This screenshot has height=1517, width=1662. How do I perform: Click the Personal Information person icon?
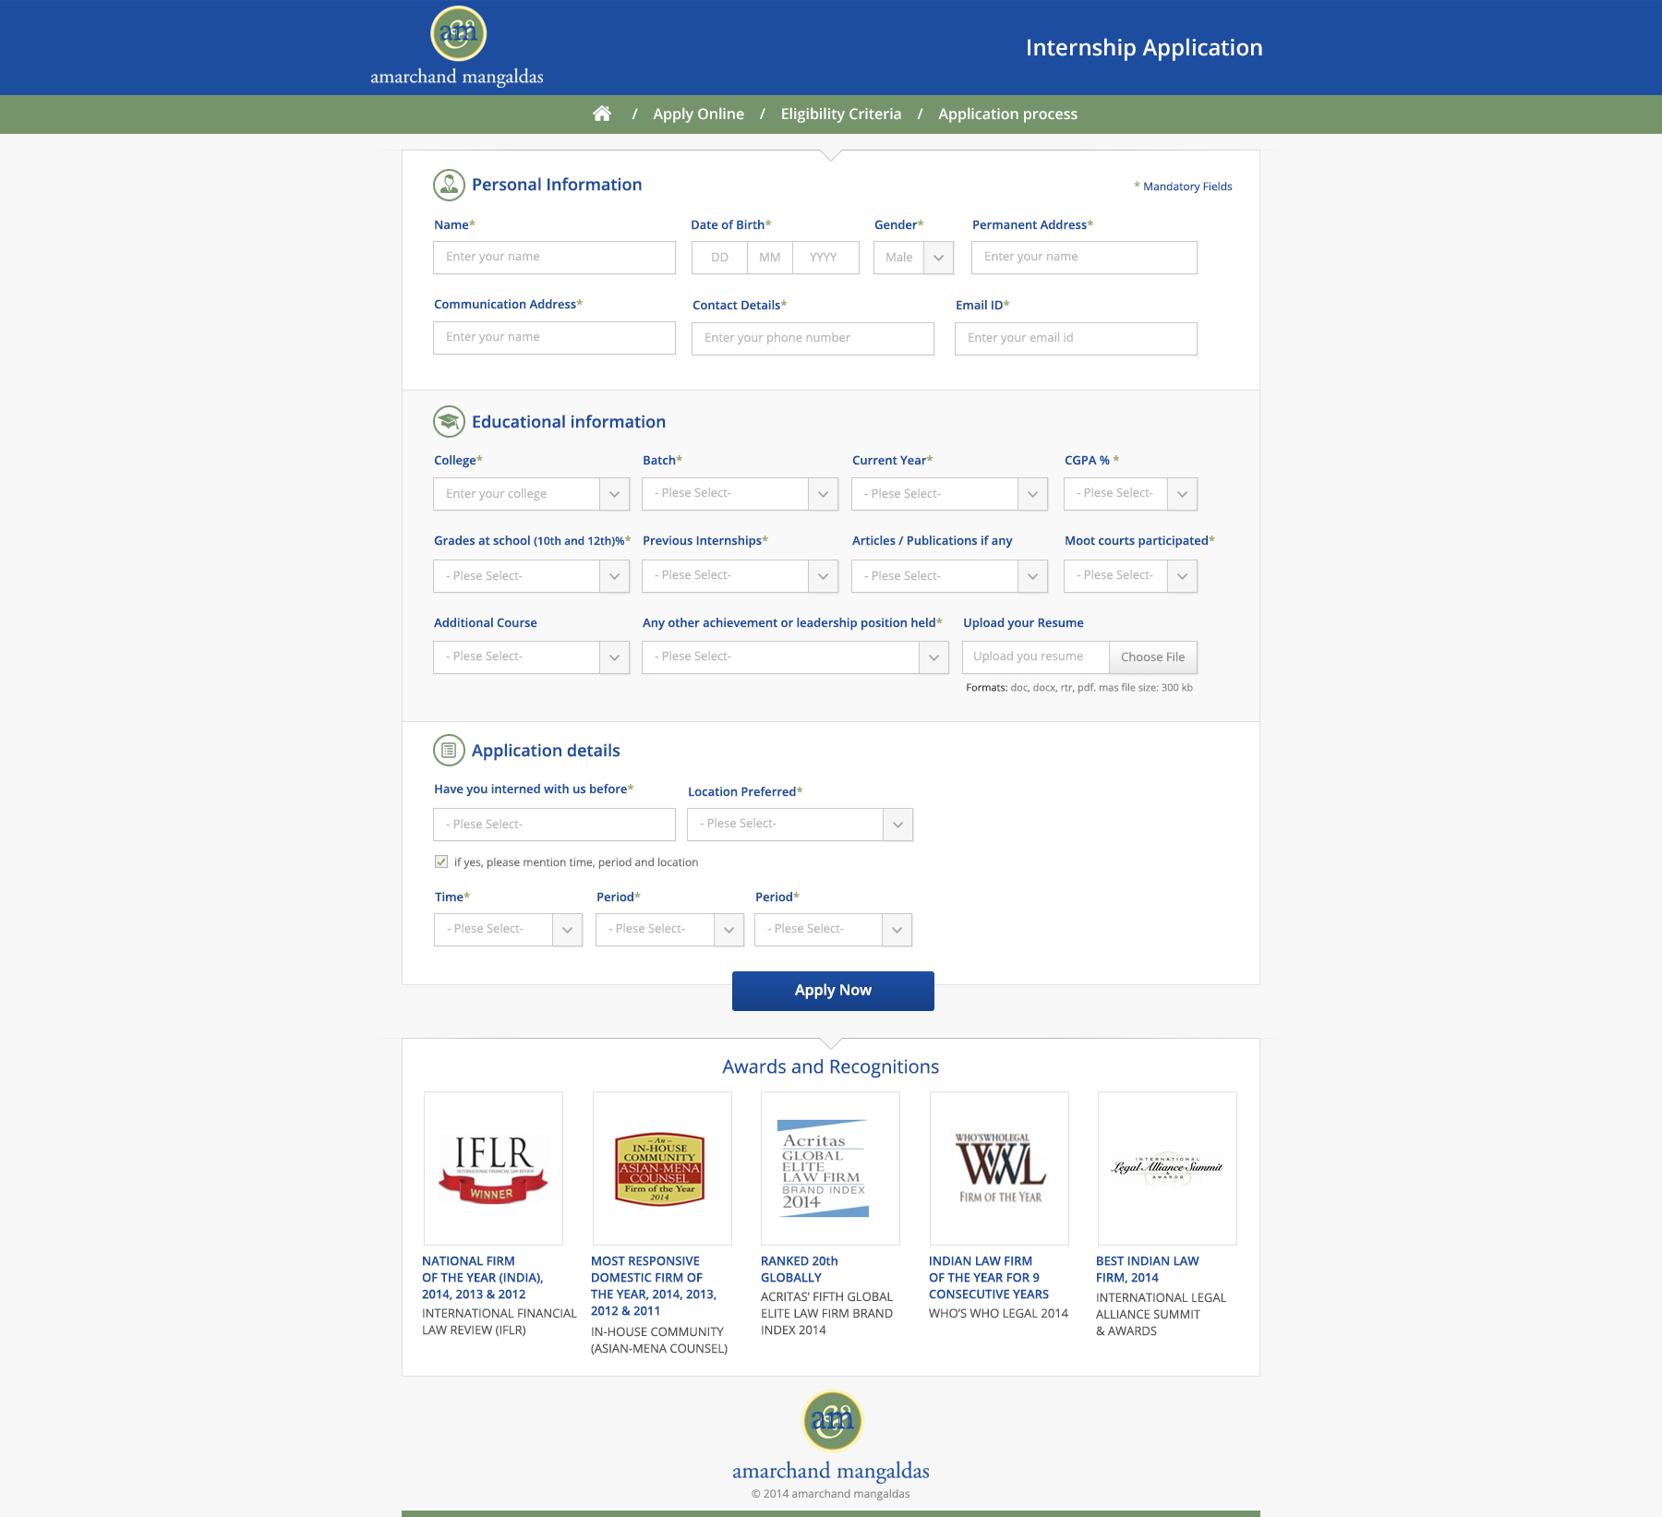point(449,185)
